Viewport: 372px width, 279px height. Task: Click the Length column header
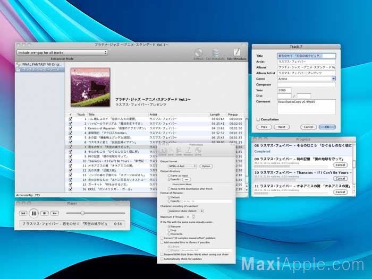click(x=218, y=115)
